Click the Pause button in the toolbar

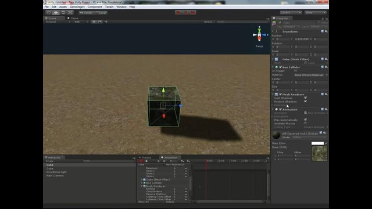click(x=185, y=13)
